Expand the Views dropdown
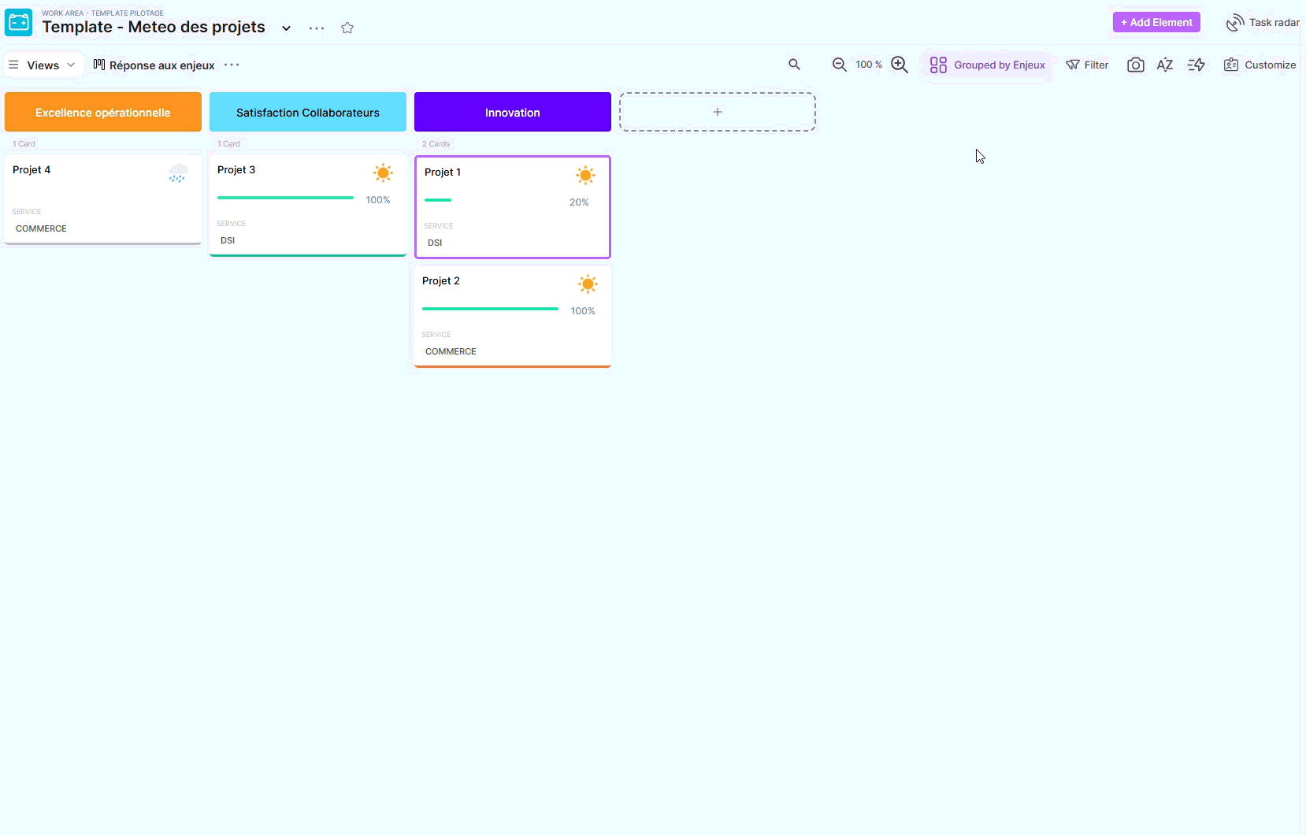Screen dimensions: 1306x835 [43, 65]
